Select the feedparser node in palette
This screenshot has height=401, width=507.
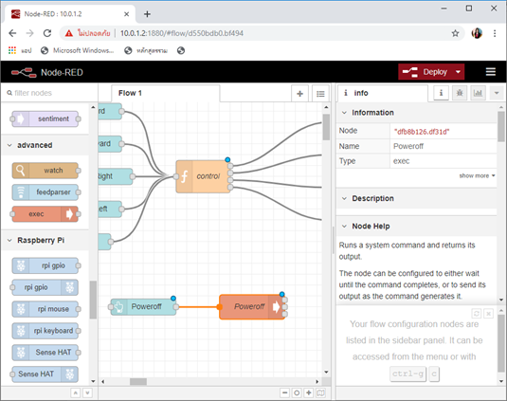45,192
